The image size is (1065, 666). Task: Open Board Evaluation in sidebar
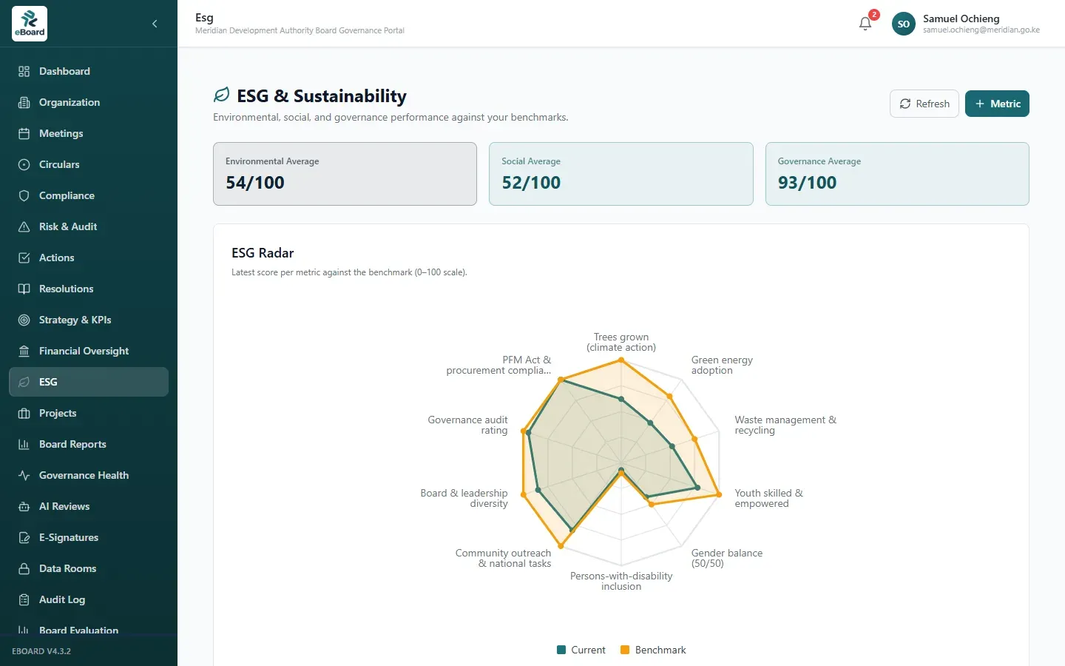coord(89,629)
